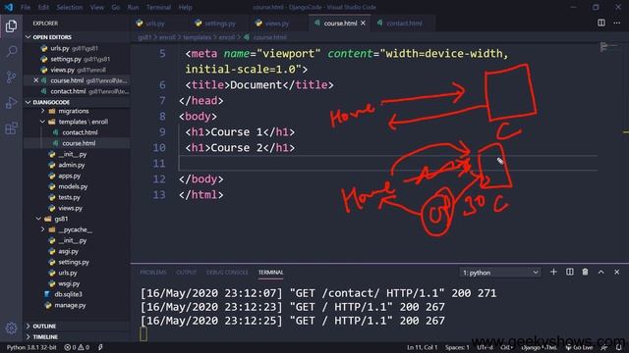Select Python 3.8.1 32-bit interpreter in status bar
This screenshot has width=629, height=353.
click(31, 347)
